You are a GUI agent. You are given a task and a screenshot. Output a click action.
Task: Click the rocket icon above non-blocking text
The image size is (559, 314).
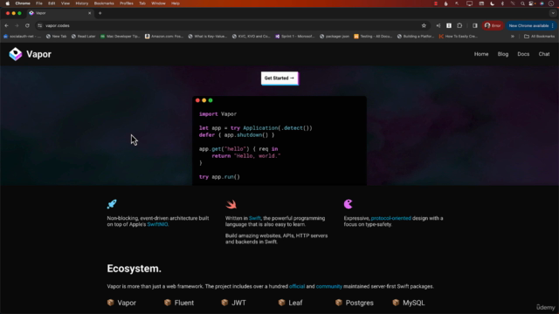112,204
